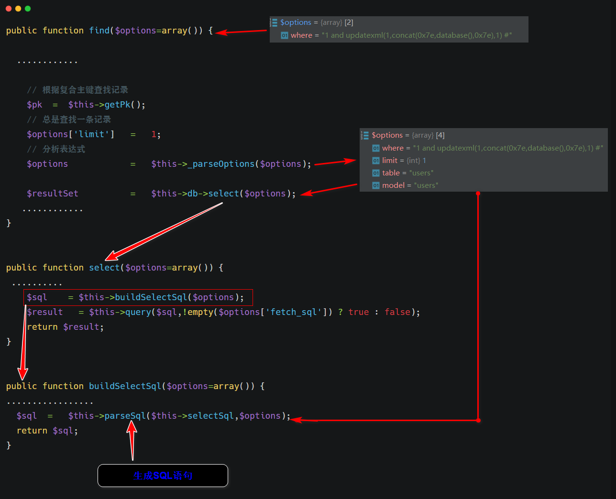Click "buildSelectSql" in the boxed $sql assignment line

(151, 297)
